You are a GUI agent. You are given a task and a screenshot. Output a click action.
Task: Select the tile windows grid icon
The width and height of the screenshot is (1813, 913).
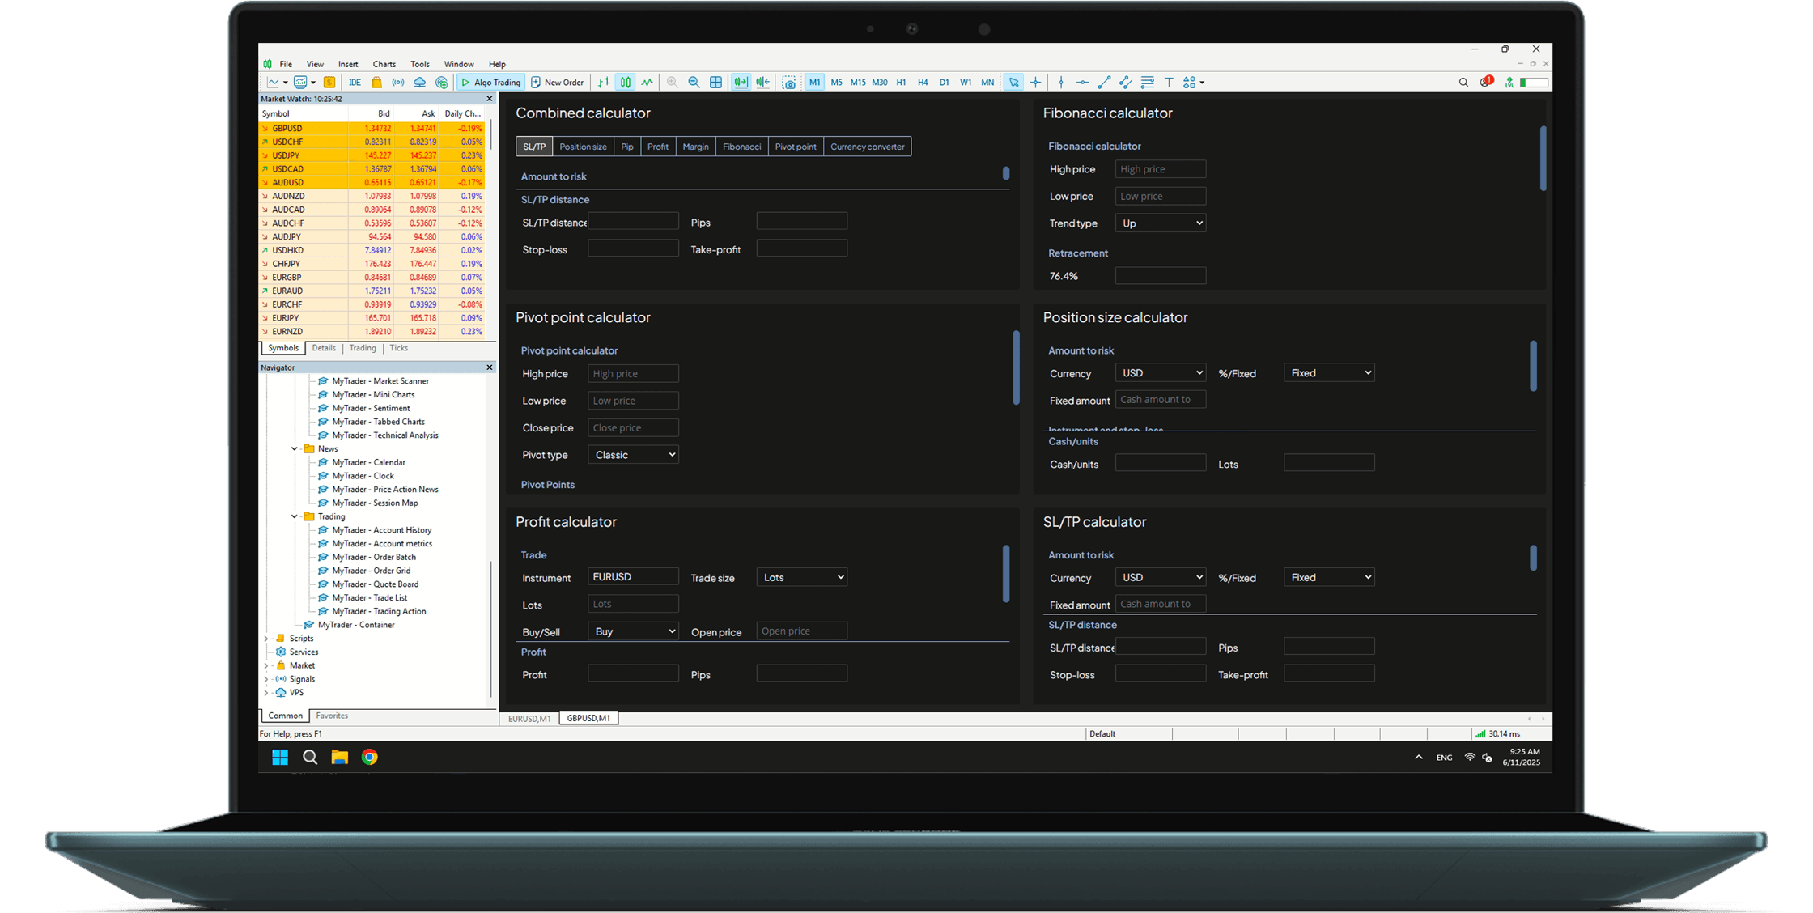[715, 83]
